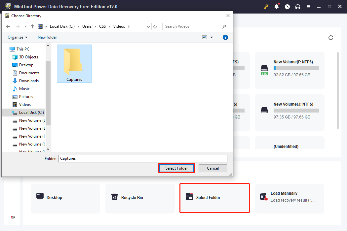
Task: Expand the chevron after Videos breadcrumb
Action: coord(129,26)
